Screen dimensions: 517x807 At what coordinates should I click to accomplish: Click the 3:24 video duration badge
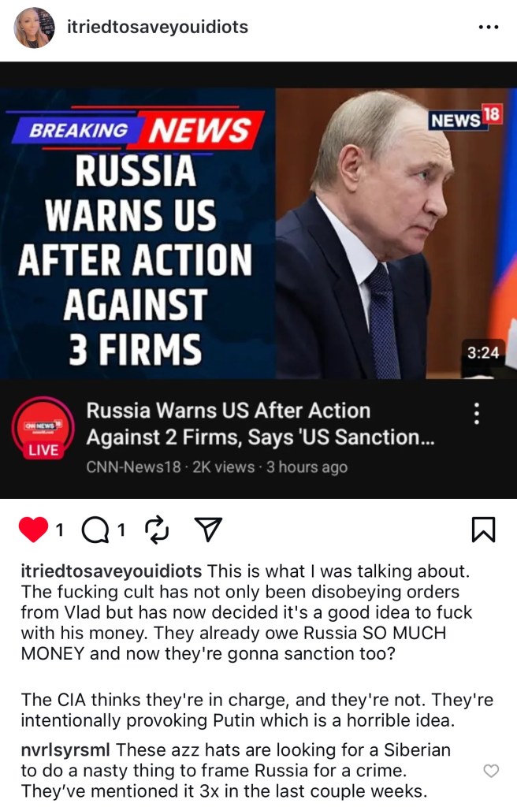tap(483, 353)
